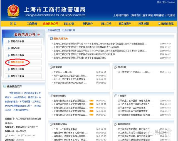Image resolution: width=178 pixels, height=141 pixels.
Task: Open 信息公开指南 in the sidebar
Action: pyautogui.click(x=17, y=55)
